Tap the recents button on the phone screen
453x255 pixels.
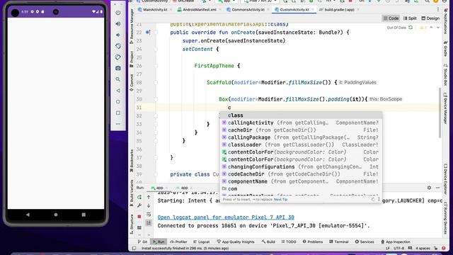(84, 215)
